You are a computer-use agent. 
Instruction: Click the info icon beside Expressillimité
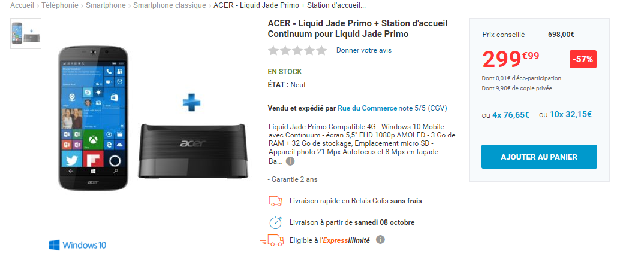click(x=380, y=240)
